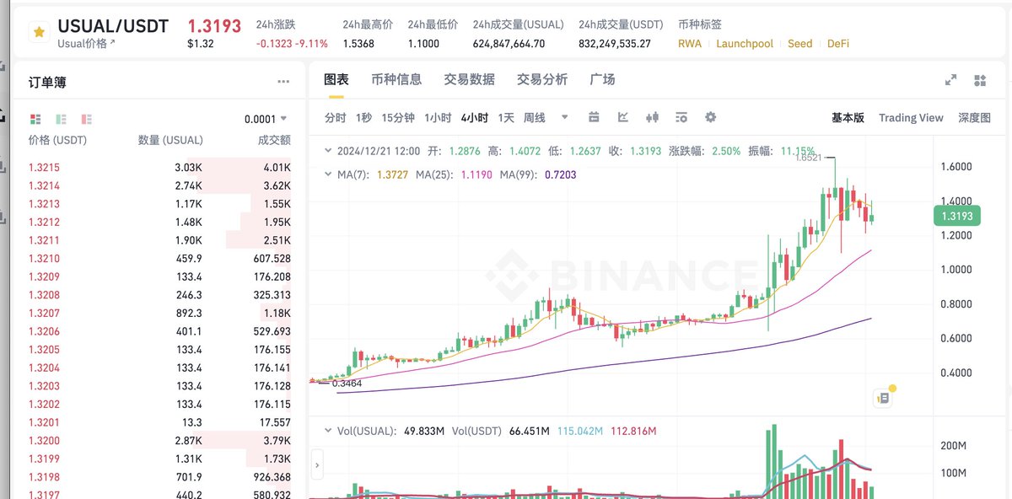Click the yellow-dot notes icon on chart

[883, 397]
